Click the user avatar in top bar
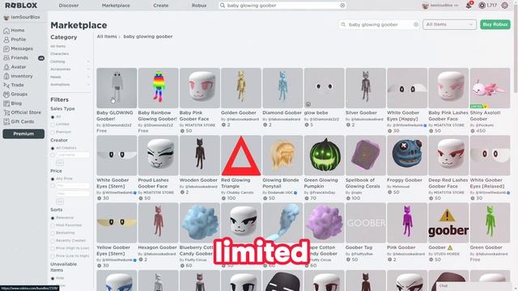 425,6
